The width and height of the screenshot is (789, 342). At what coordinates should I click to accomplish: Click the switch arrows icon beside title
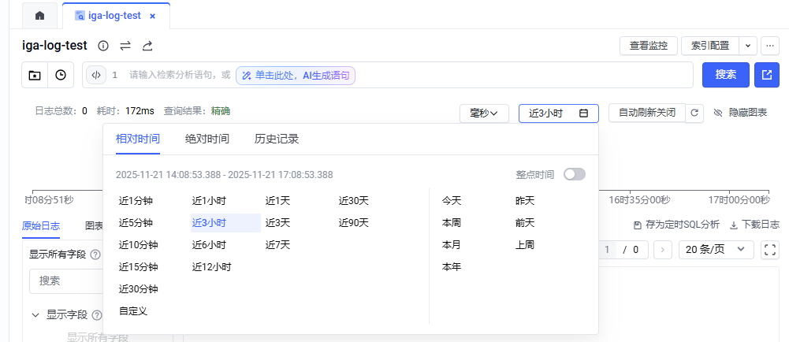[125, 46]
